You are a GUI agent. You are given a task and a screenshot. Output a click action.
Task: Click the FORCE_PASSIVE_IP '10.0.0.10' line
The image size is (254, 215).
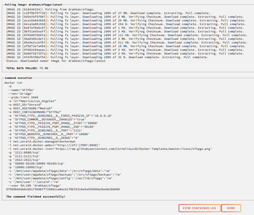click(60, 116)
